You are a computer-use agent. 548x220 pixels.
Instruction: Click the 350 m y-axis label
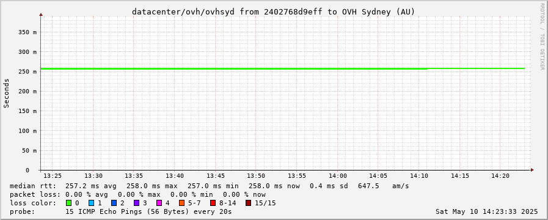point(27,32)
